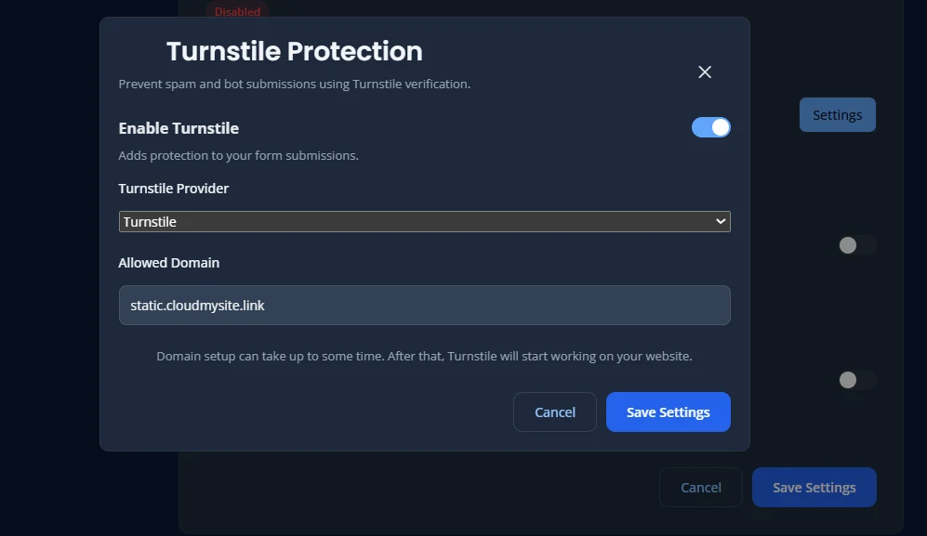927x536 pixels.
Task: Save Settings inside the Turnstile dialog
Action: click(668, 412)
